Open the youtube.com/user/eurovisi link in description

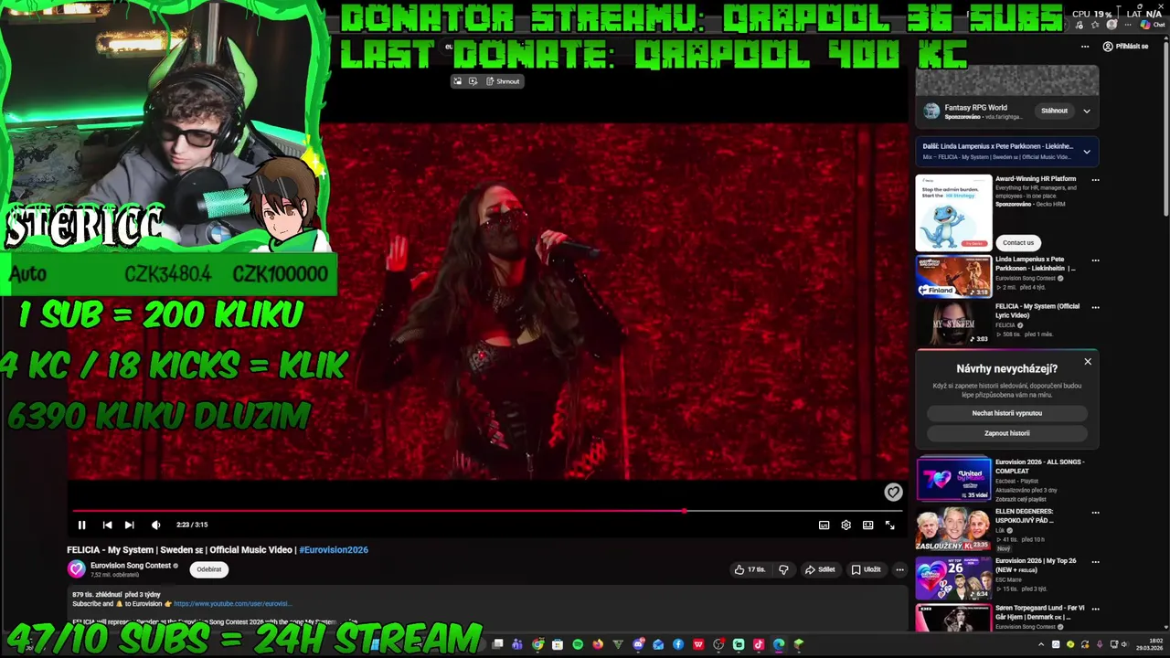point(233,603)
